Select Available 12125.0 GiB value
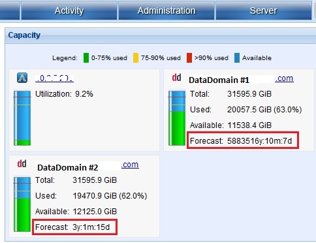This screenshot has width=316, height=243. [95, 212]
